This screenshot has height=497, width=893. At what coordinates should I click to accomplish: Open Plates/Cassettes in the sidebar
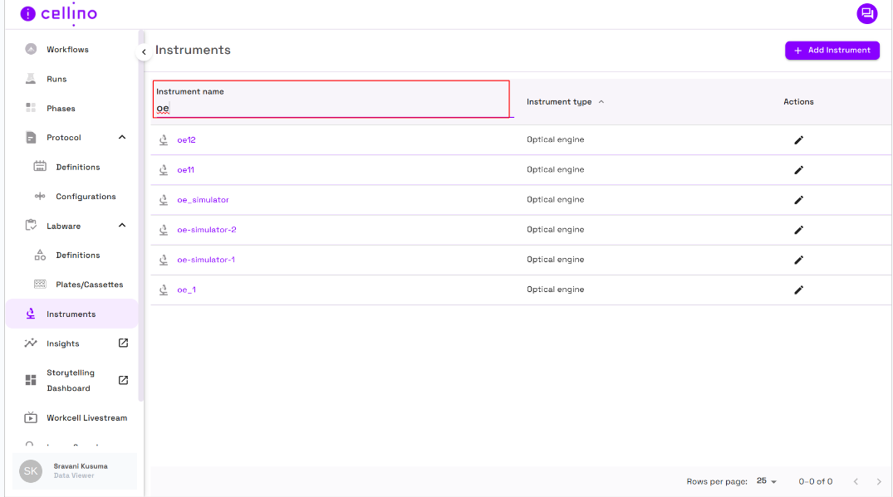click(89, 285)
